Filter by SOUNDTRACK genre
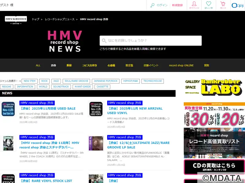The width and height of the screenshot is (245, 183). click(x=61, y=87)
